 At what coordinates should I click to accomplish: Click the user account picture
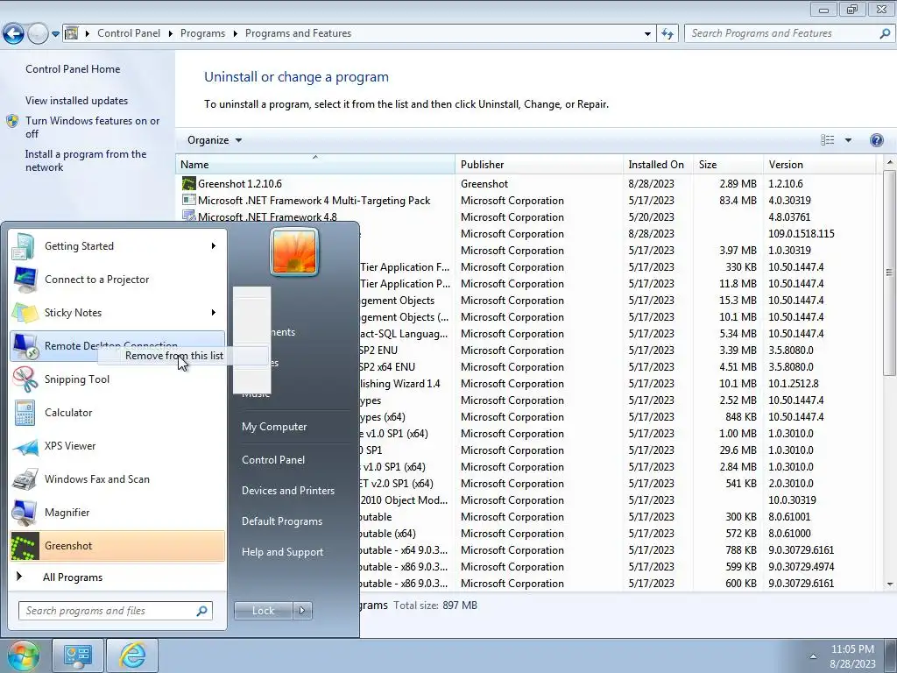coord(294,251)
